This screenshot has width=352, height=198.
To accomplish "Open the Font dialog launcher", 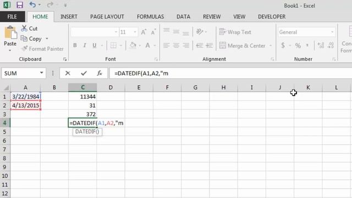I will click(x=156, y=59).
